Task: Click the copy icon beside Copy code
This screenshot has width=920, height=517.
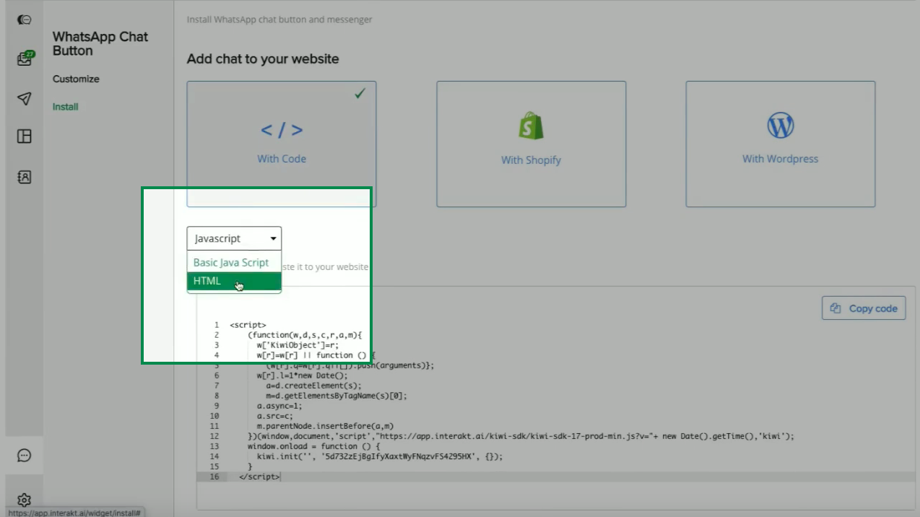Action: [x=836, y=308]
